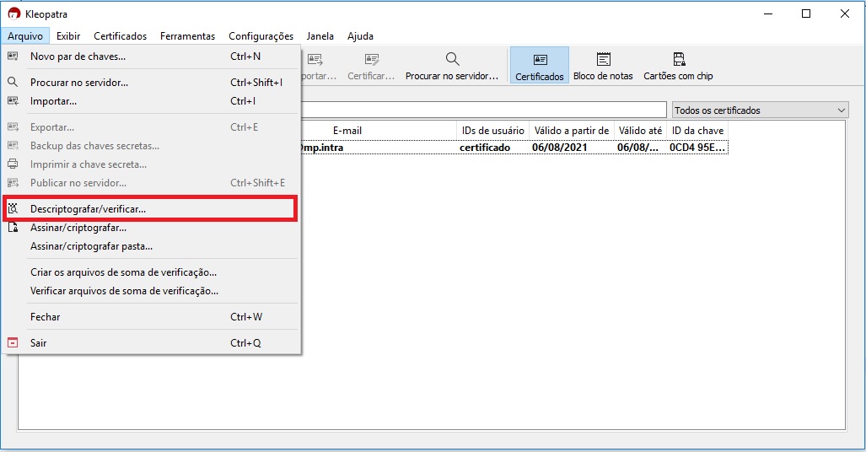Choose Procurar no servidor in Arquivo menu
Image resolution: width=866 pixels, height=452 pixels.
[x=151, y=83]
